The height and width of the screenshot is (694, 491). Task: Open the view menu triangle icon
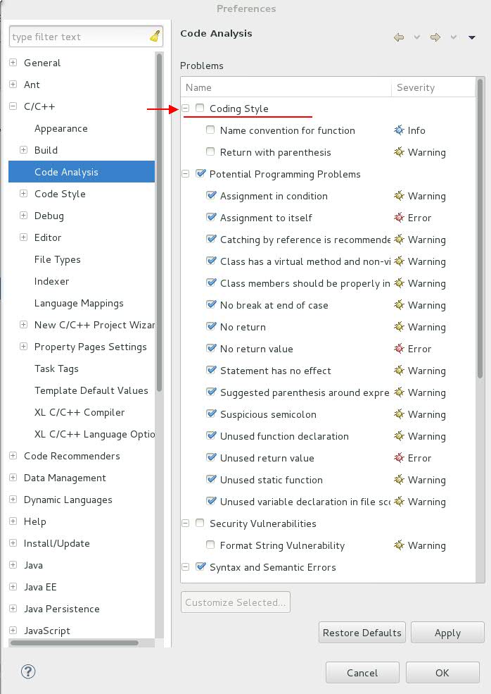pos(472,37)
